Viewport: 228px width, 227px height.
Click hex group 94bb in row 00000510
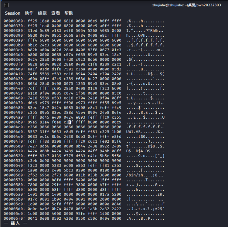(x=104, y=151)
